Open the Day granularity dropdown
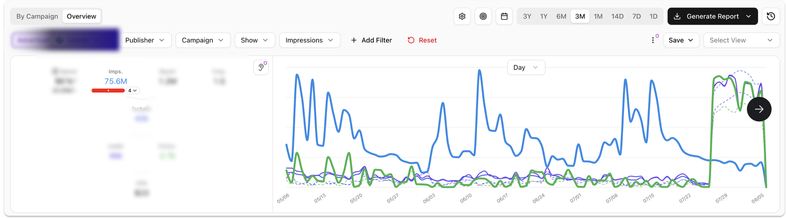The width and height of the screenshot is (786, 218). (x=526, y=67)
